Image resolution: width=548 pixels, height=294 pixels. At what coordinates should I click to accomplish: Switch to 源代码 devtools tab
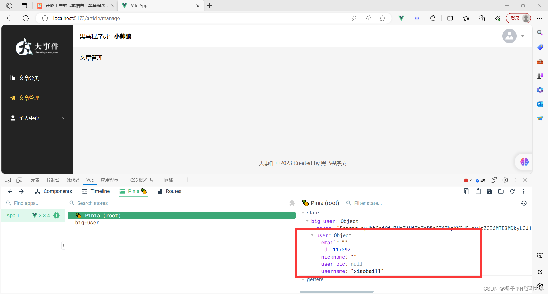pyautogui.click(x=73, y=180)
